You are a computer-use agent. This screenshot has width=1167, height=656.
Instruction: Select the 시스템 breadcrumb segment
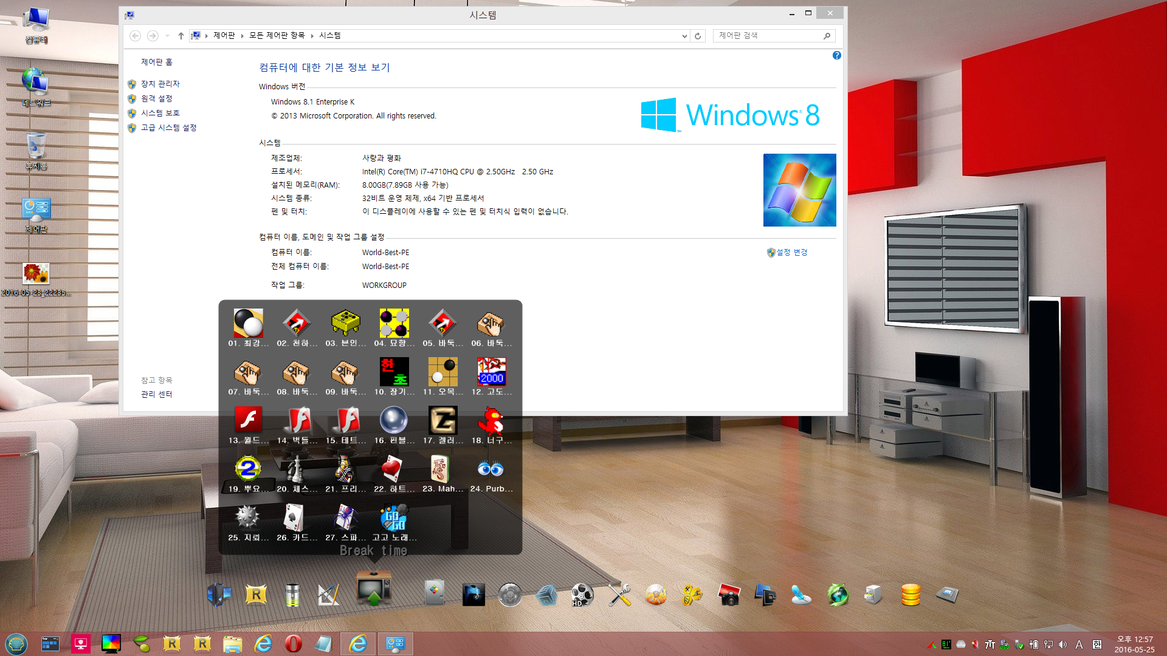pyautogui.click(x=330, y=36)
